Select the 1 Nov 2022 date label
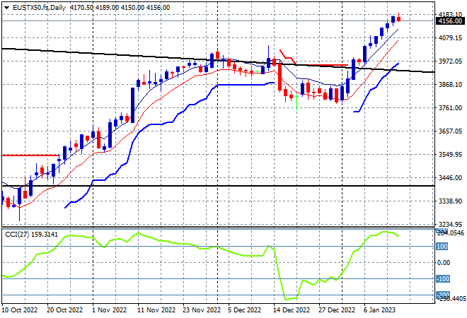The width and height of the screenshot is (467, 318). click(109, 310)
